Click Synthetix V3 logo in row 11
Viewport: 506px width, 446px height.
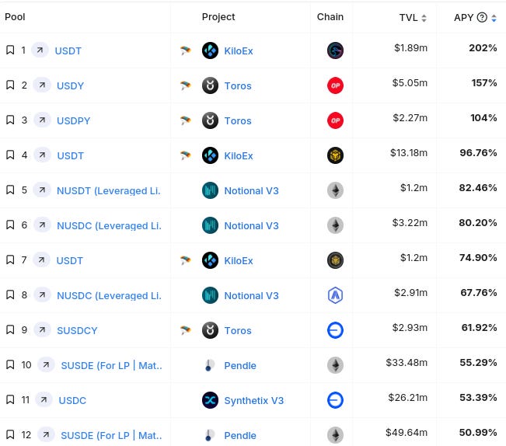pyautogui.click(x=210, y=400)
